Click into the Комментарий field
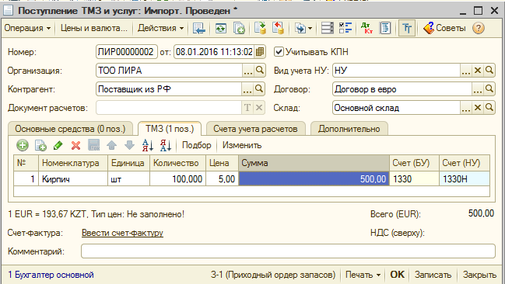Screen dimensions: 505x284 (x=288, y=251)
